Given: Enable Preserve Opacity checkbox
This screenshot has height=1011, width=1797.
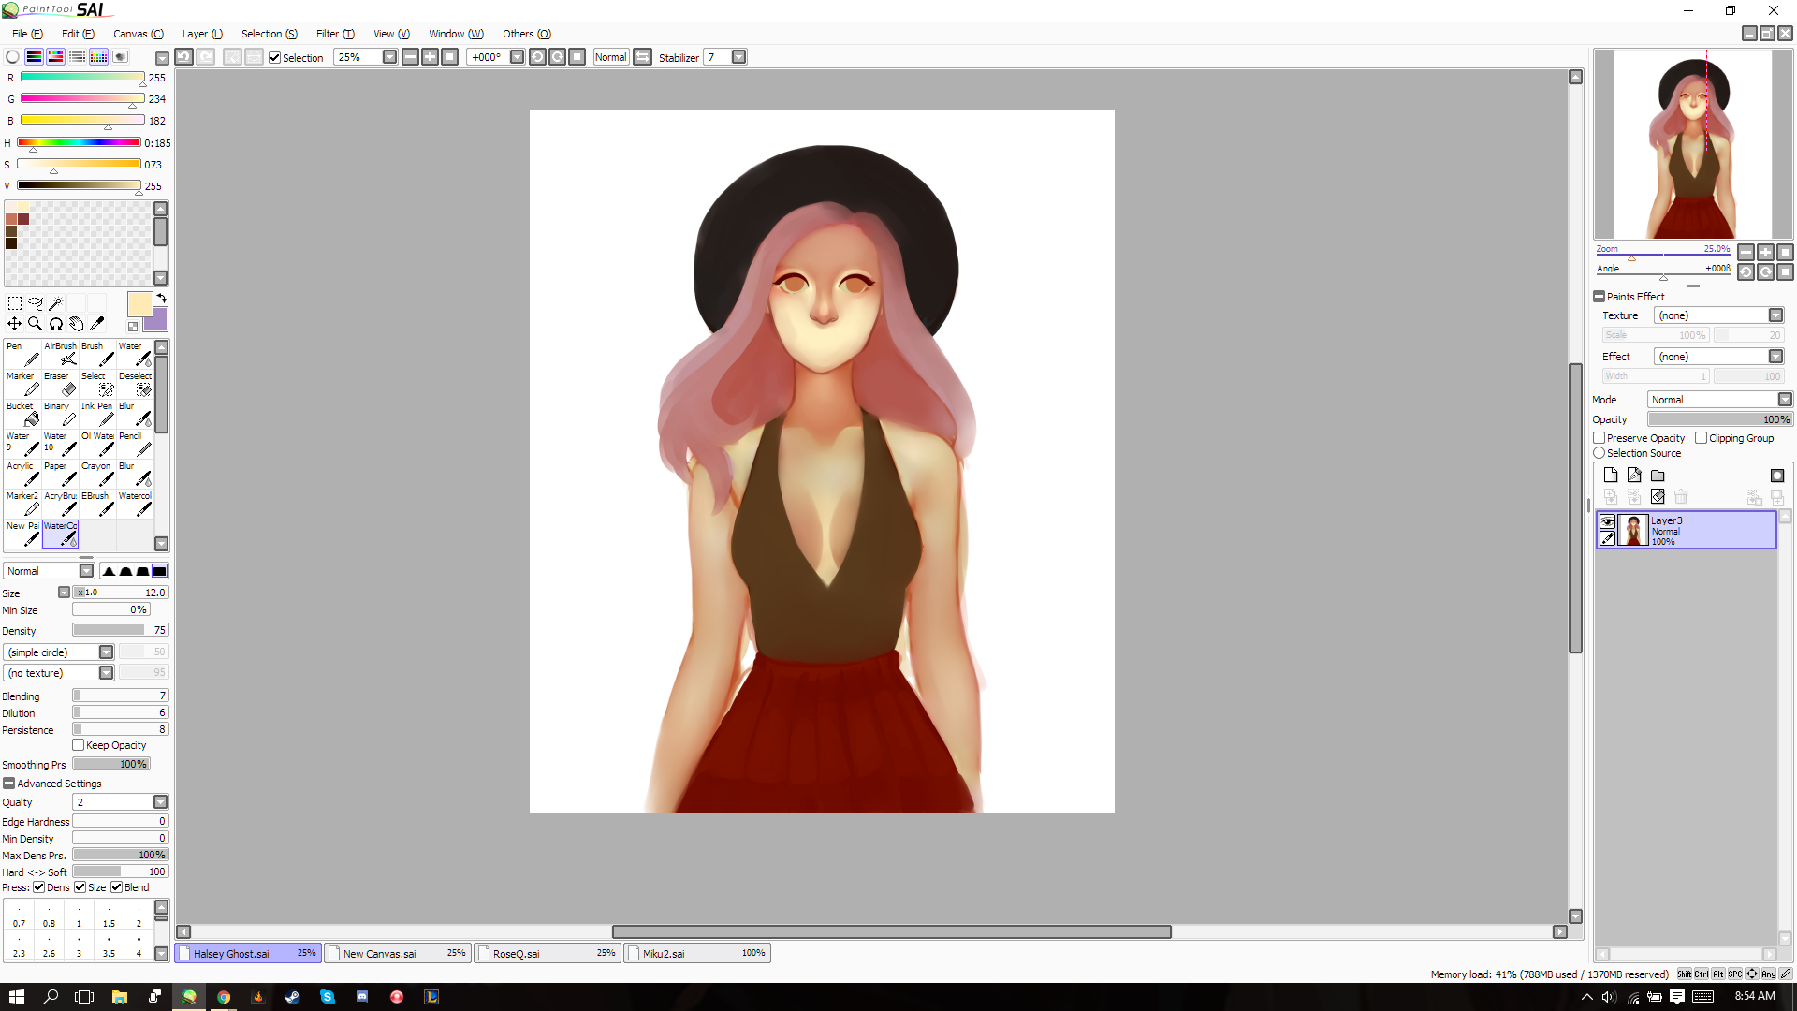Looking at the screenshot, I should tap(1600, 438).
